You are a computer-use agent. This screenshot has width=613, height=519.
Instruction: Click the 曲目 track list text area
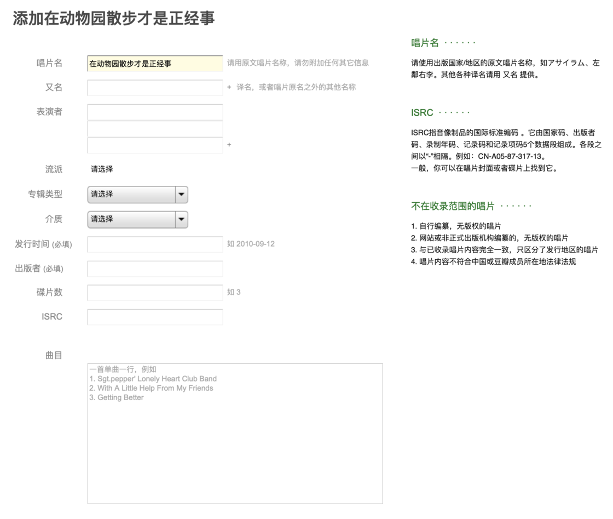pyautogui.click(x=235, y=434)
